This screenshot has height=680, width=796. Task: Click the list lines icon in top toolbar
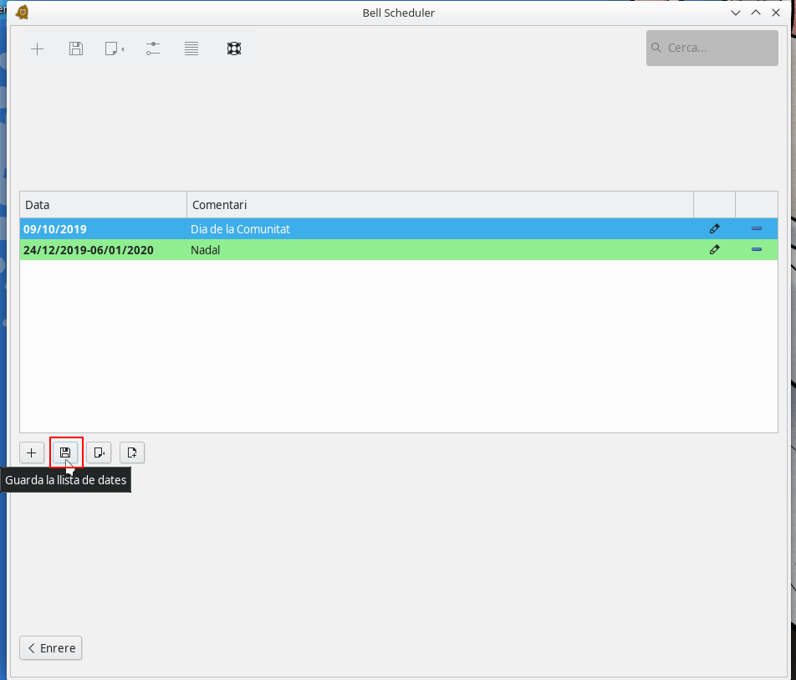pos(191,49)
